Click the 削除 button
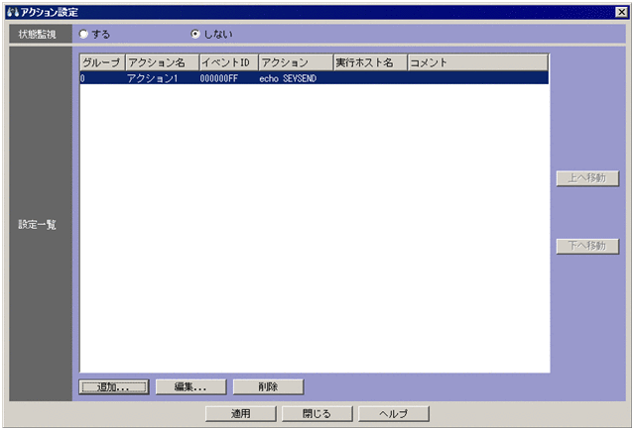 point(268,387)
